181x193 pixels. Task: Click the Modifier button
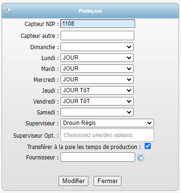pos(73,181)
